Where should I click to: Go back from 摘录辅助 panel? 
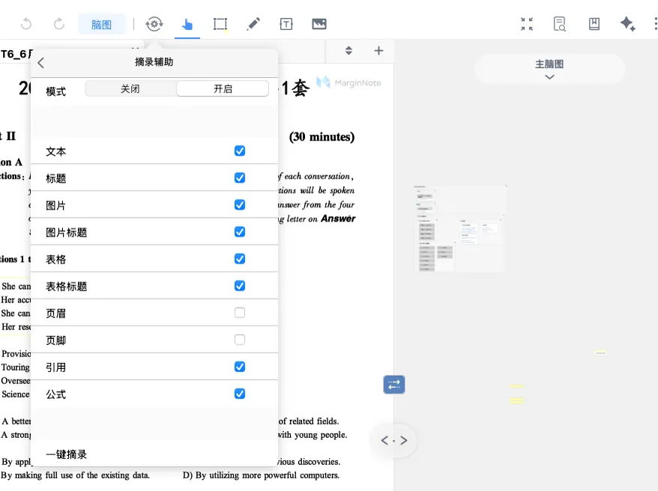(40, 63)
